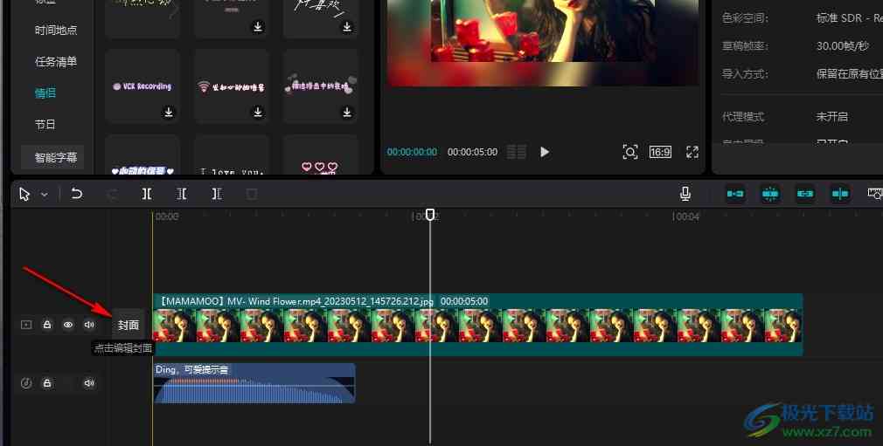Toggle timeline auto snapping
883x446 pixels.
[x=770, y=194]
